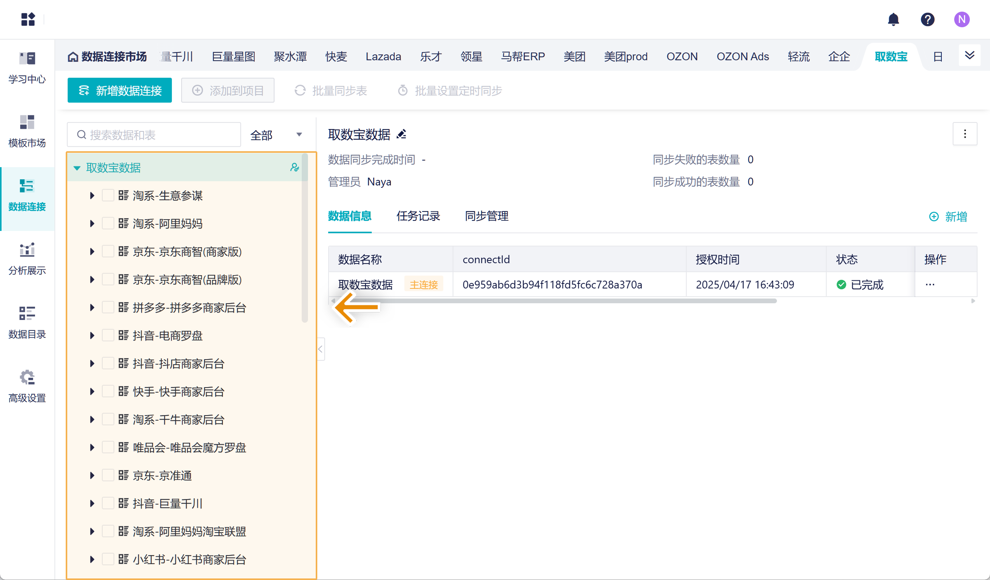Viewport: 990px width, 580px height.
Task: Switch to the 任务记录 tab
Action: (x=418, y=216)
